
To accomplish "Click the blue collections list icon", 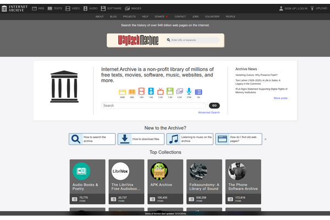I will 199,92.
